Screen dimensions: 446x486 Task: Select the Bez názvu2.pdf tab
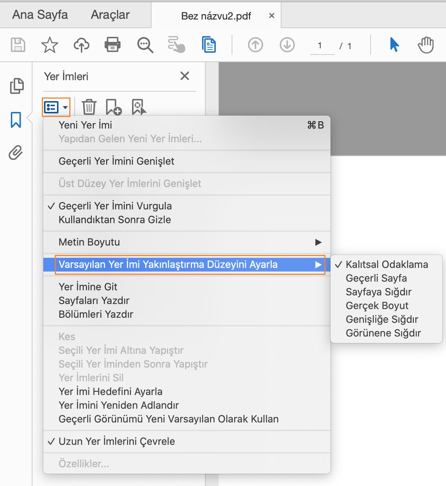tap(216, 16)
